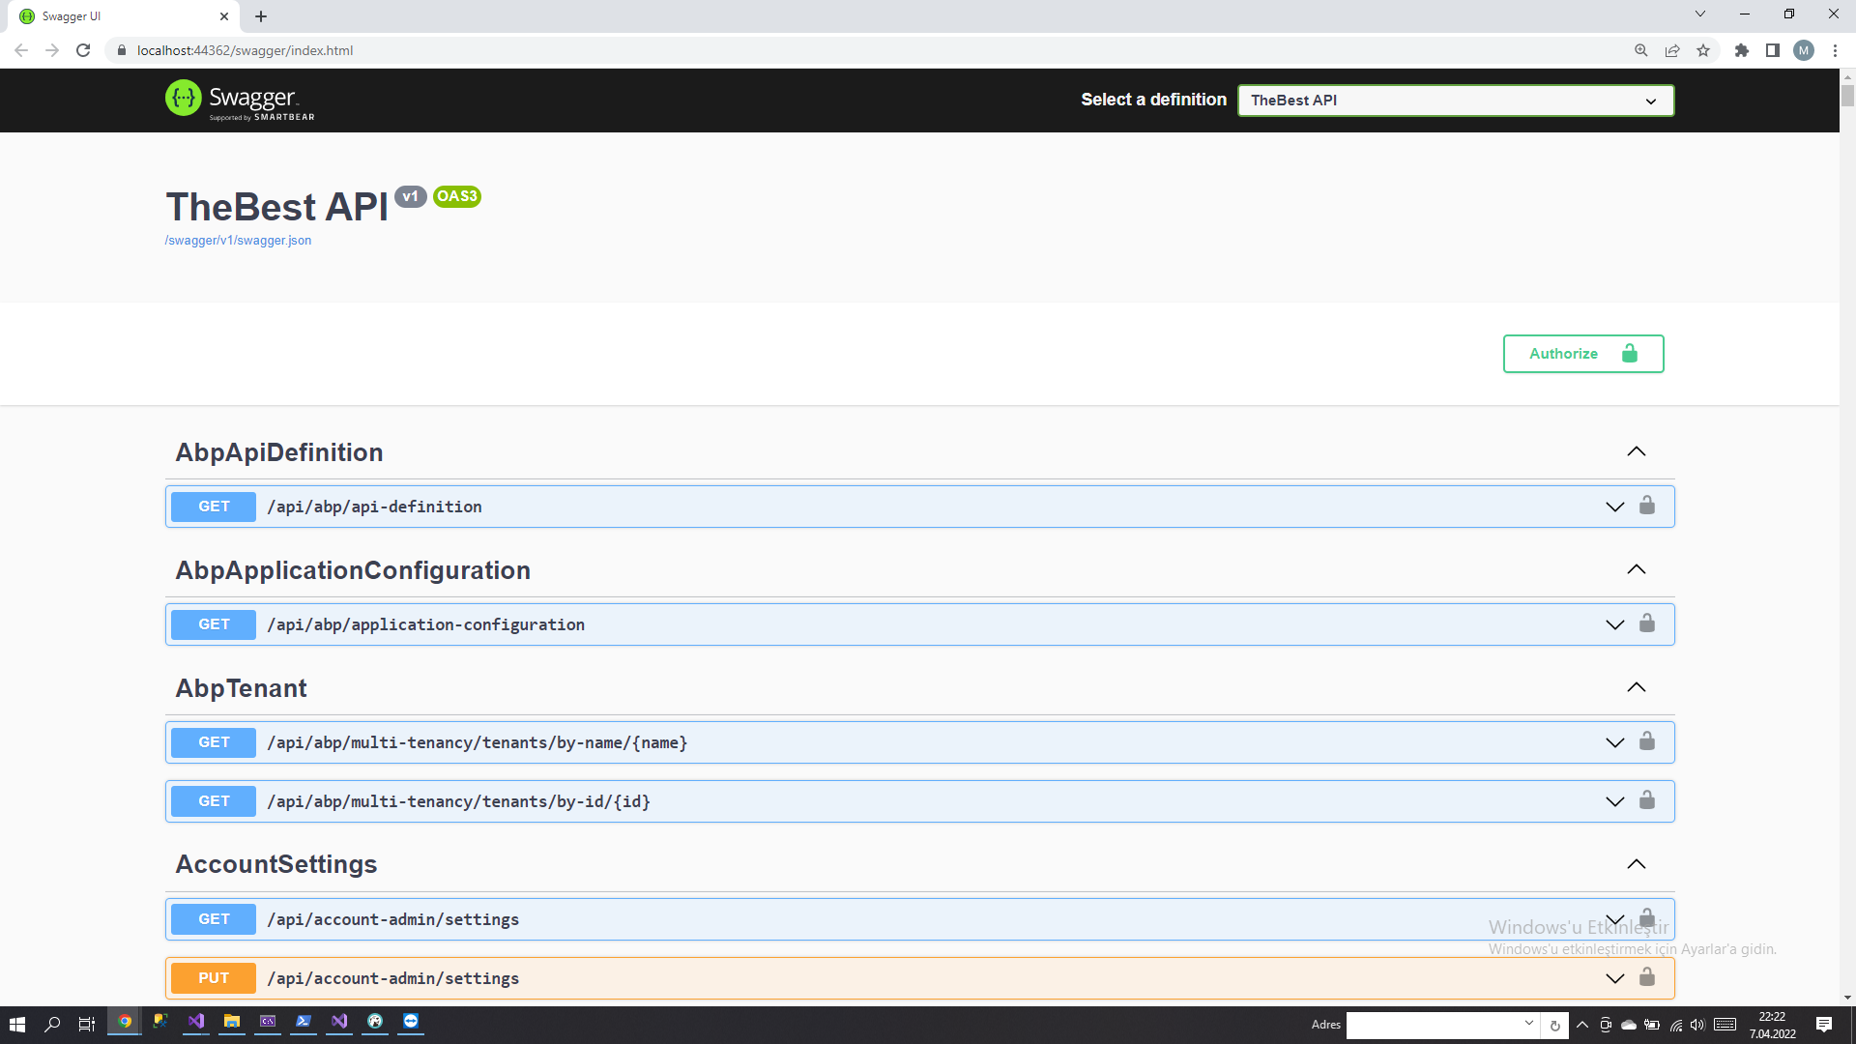Click the v1 version badge

(x=411, y=196)
